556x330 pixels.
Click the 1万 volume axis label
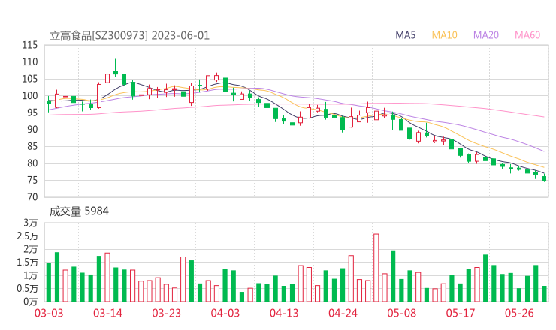(x=31, y=275)
